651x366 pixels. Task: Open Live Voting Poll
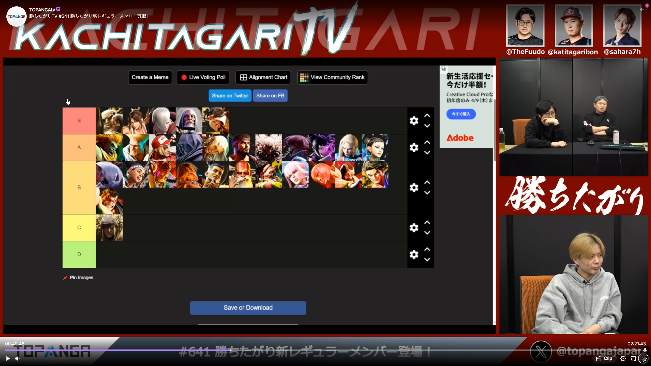(x=203, y=77)
